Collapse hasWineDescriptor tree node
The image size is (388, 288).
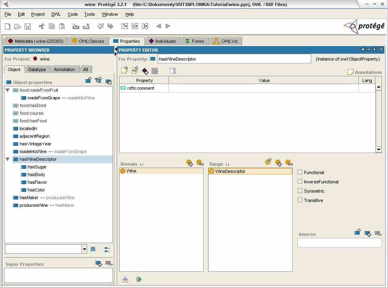(x=7, y=159)
